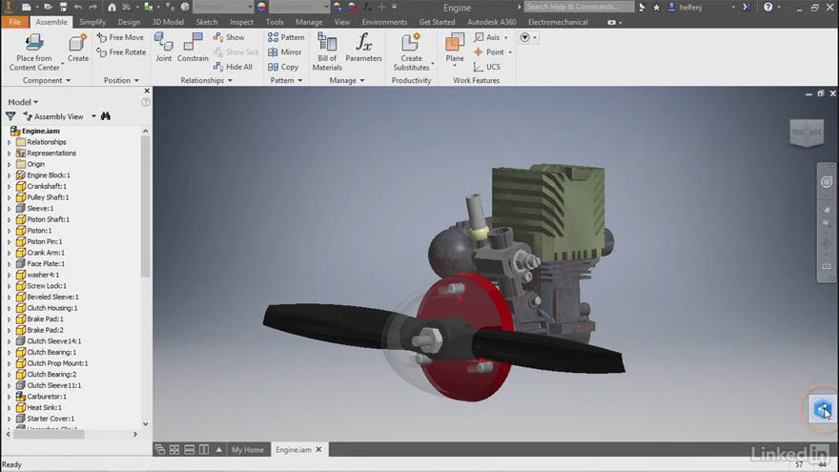The image size is (839, 472).
Task: Open the Model browser dropdown
Action: tap(23, 102)
